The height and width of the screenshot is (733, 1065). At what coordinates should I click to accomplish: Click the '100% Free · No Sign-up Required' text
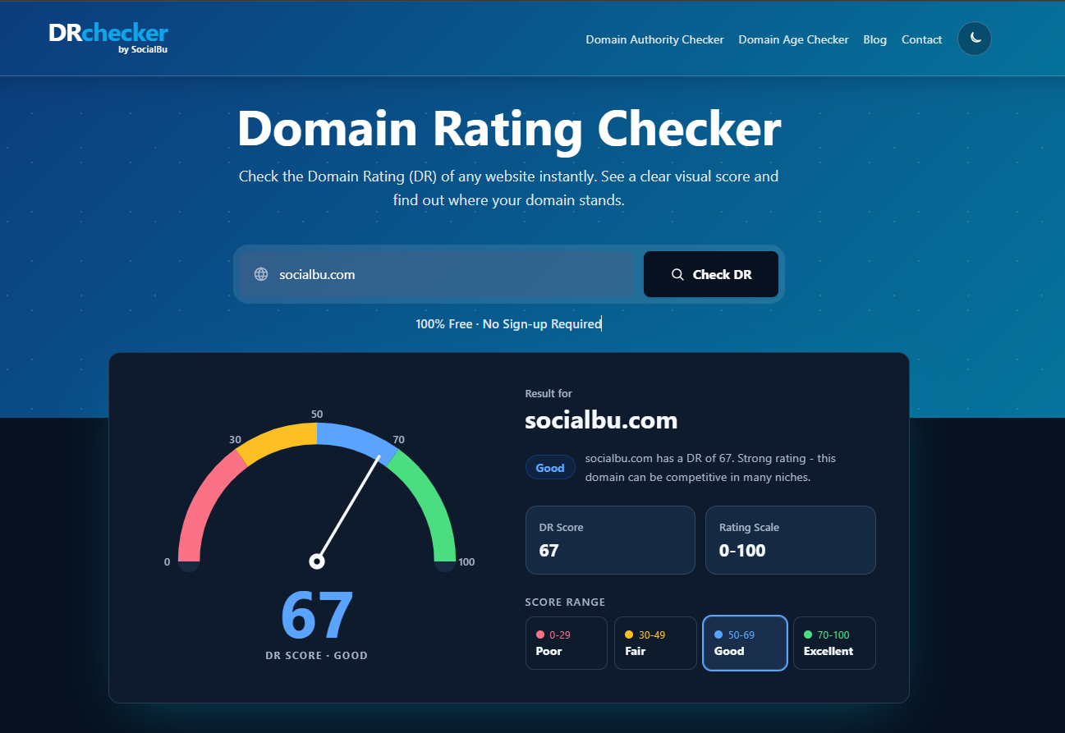508,324
